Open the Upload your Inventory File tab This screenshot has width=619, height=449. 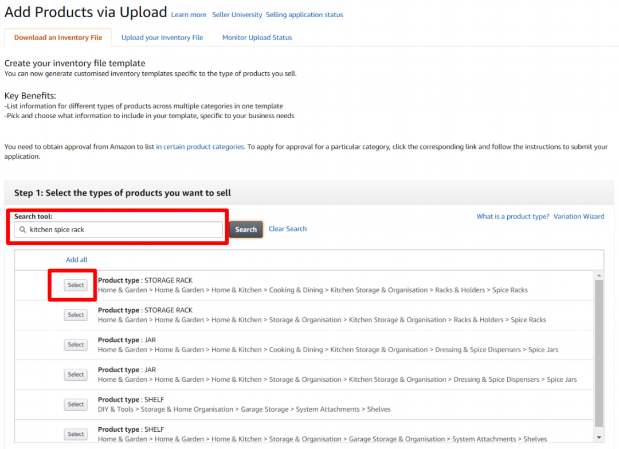(x=162, y=38)
